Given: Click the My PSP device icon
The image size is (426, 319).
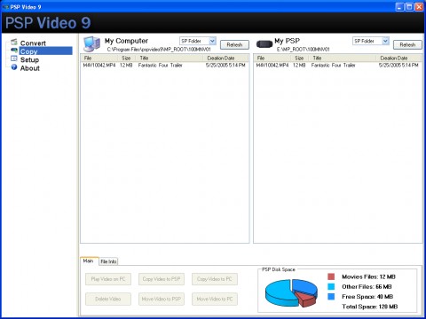Looking at the screenshot, I should 264,44.
